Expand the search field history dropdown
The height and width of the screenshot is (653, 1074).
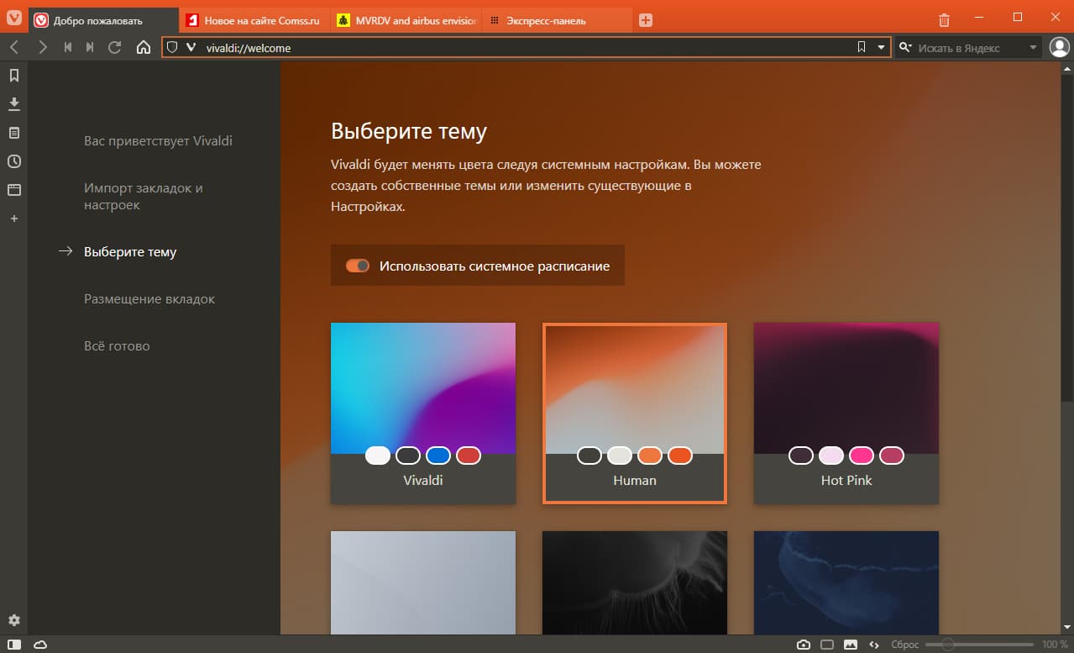(x=1033, y=48)
